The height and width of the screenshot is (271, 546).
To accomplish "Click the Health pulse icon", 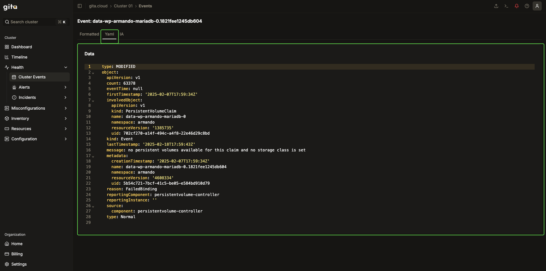I will (x=7, y=67).
